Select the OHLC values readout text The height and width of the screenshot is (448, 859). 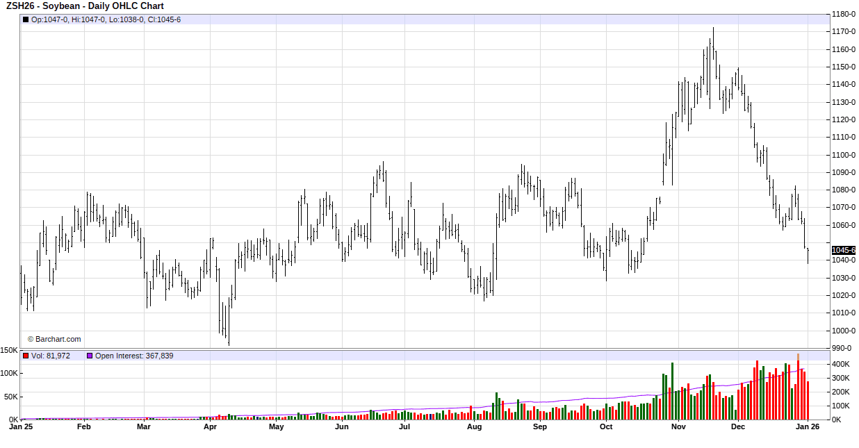106,19
